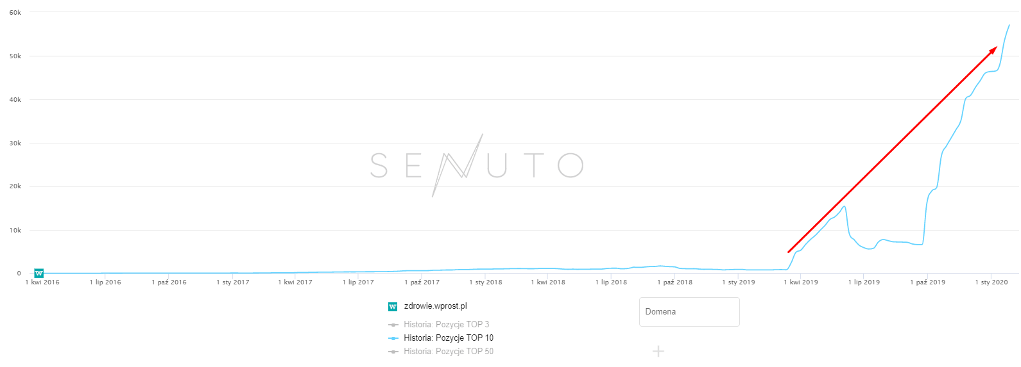Focus the Domena input field

[x=689, y=312]
